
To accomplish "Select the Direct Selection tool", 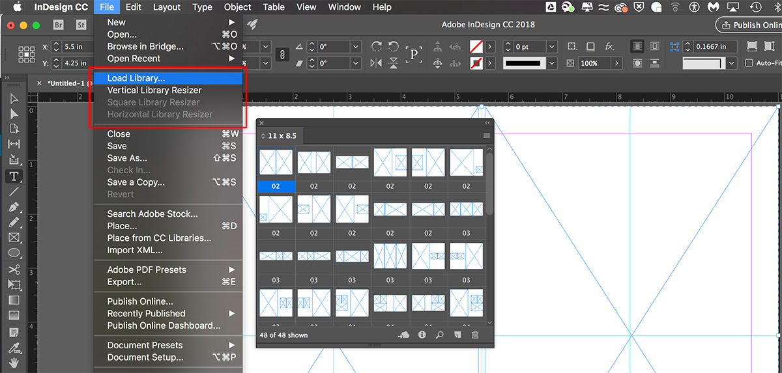I will tap(14, 114).
